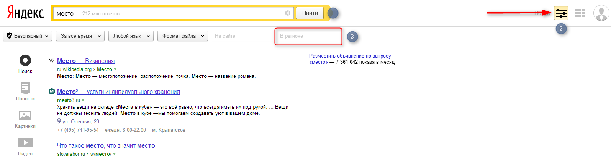Click Разместить объявление по запросу link
The height and width of the screenshot is (158, 611).
(x=350, y=56)
